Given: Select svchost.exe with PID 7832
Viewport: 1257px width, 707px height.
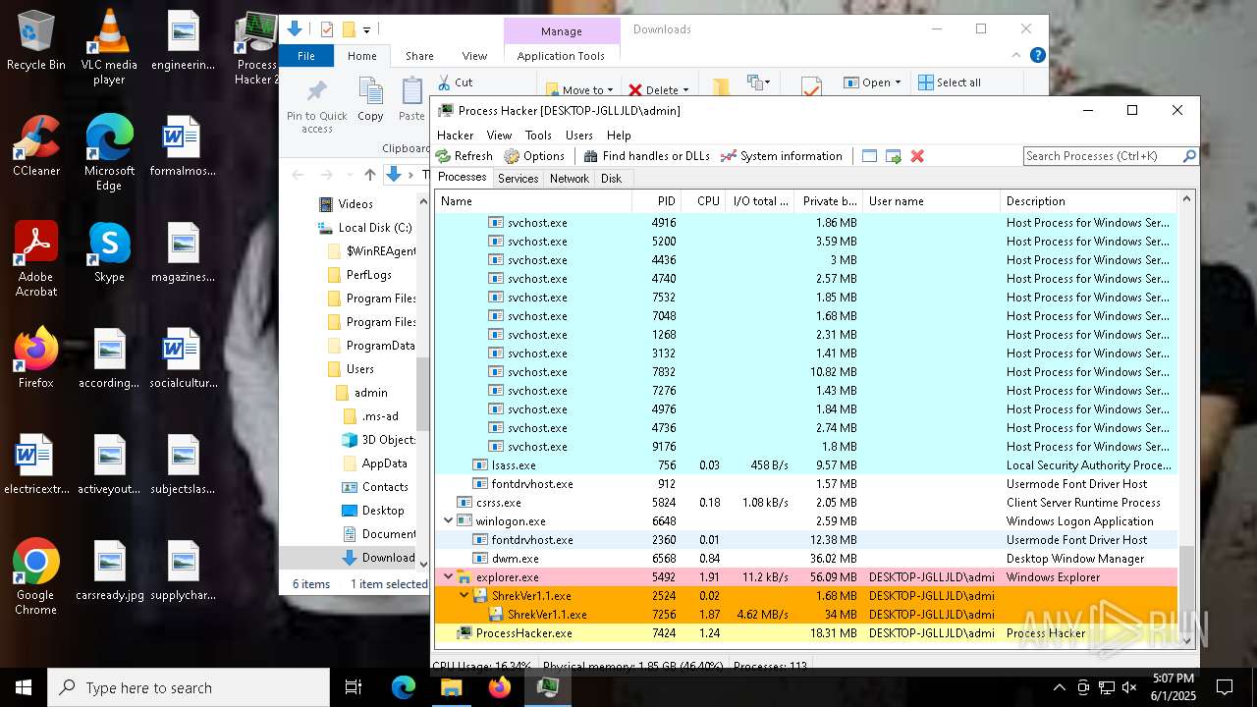Looking at the screenshot, I should [x=805, y=372].
